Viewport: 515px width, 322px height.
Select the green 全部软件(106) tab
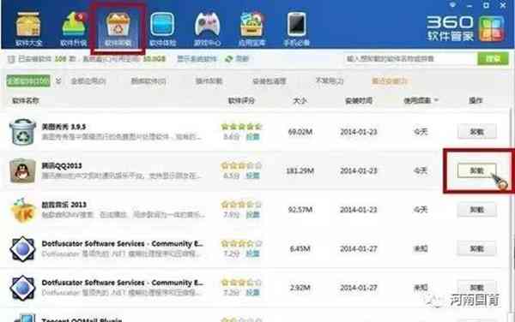point(28,80)
